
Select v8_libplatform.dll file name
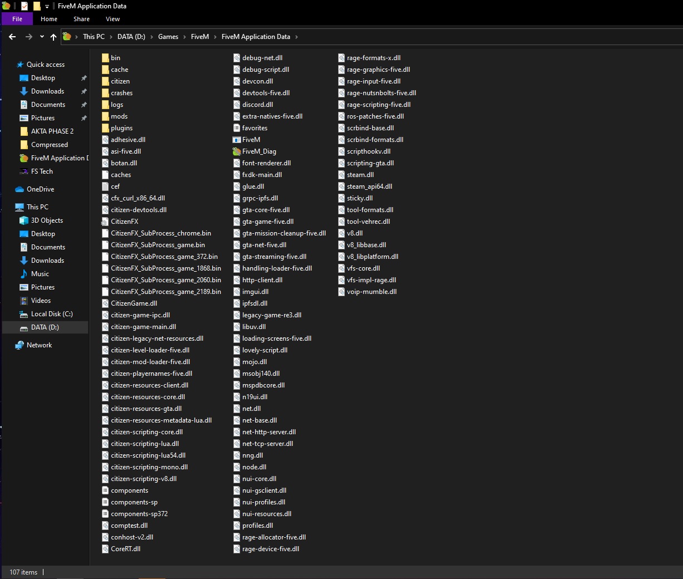click(373, 257)
